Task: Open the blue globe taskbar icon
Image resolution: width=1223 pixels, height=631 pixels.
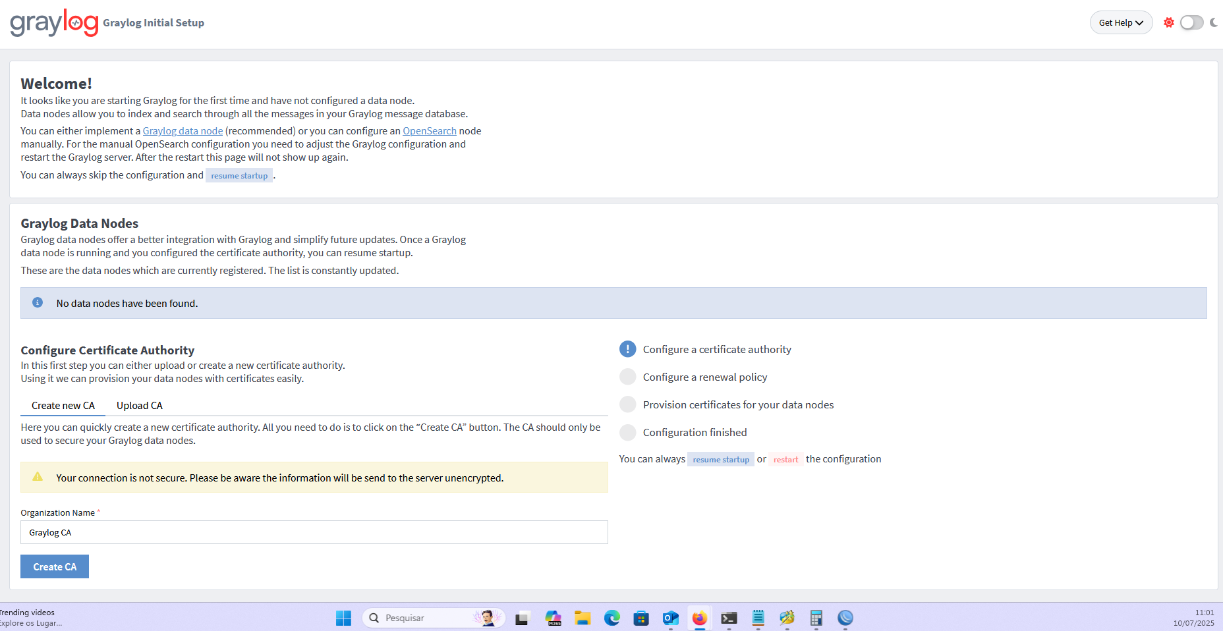Action: (x=845, y=618)
